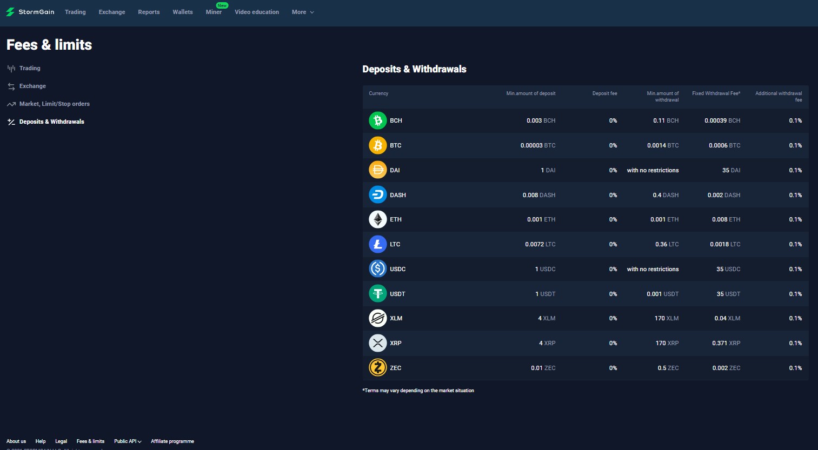Click the StormGain logo icon
The width and height of the screenshot is (818, 450).
[x=10, y=12]
